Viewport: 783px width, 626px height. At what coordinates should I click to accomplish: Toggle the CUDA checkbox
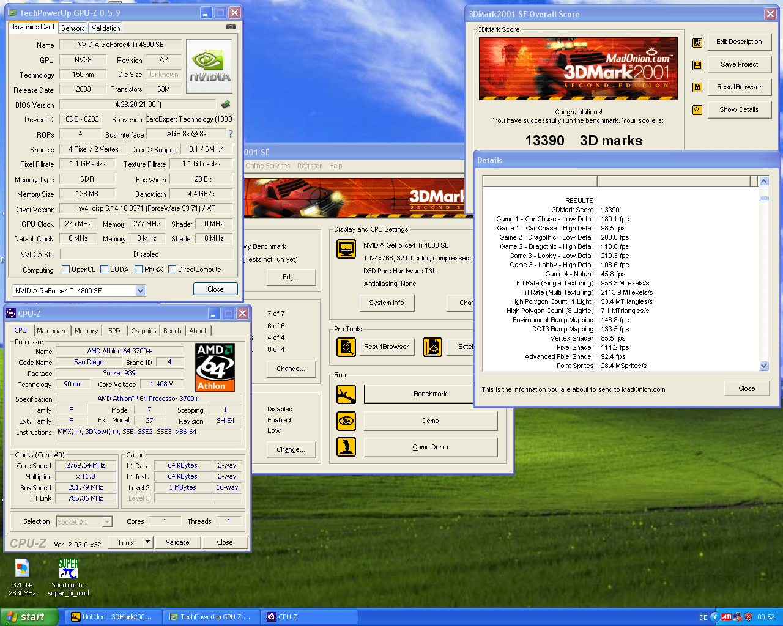coord(104,270)
